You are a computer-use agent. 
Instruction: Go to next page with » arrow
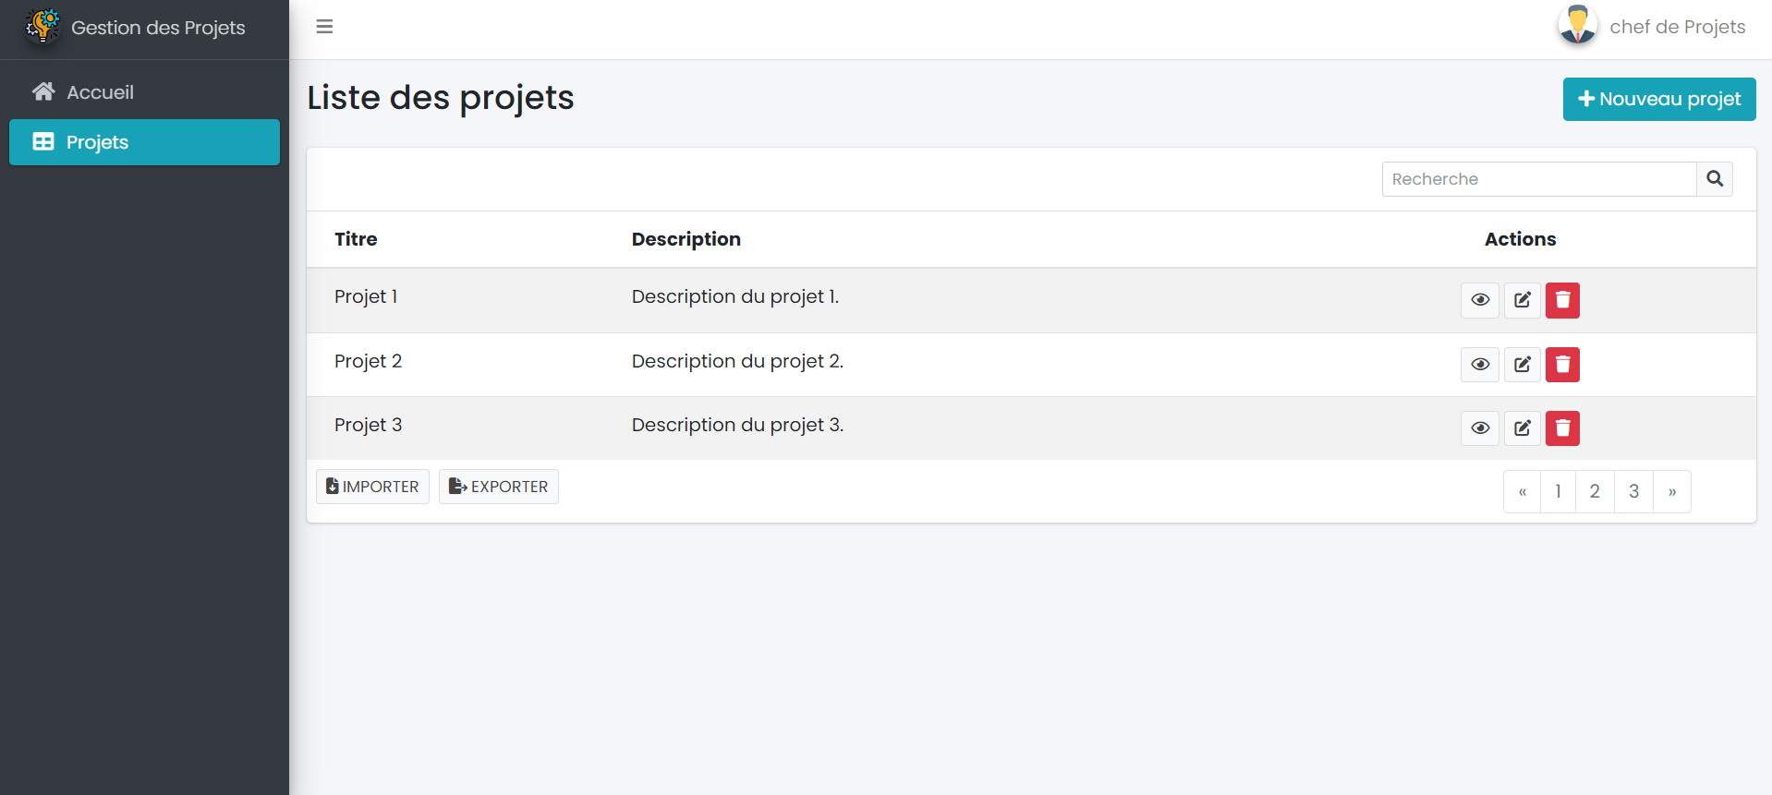coord(1672,491)
